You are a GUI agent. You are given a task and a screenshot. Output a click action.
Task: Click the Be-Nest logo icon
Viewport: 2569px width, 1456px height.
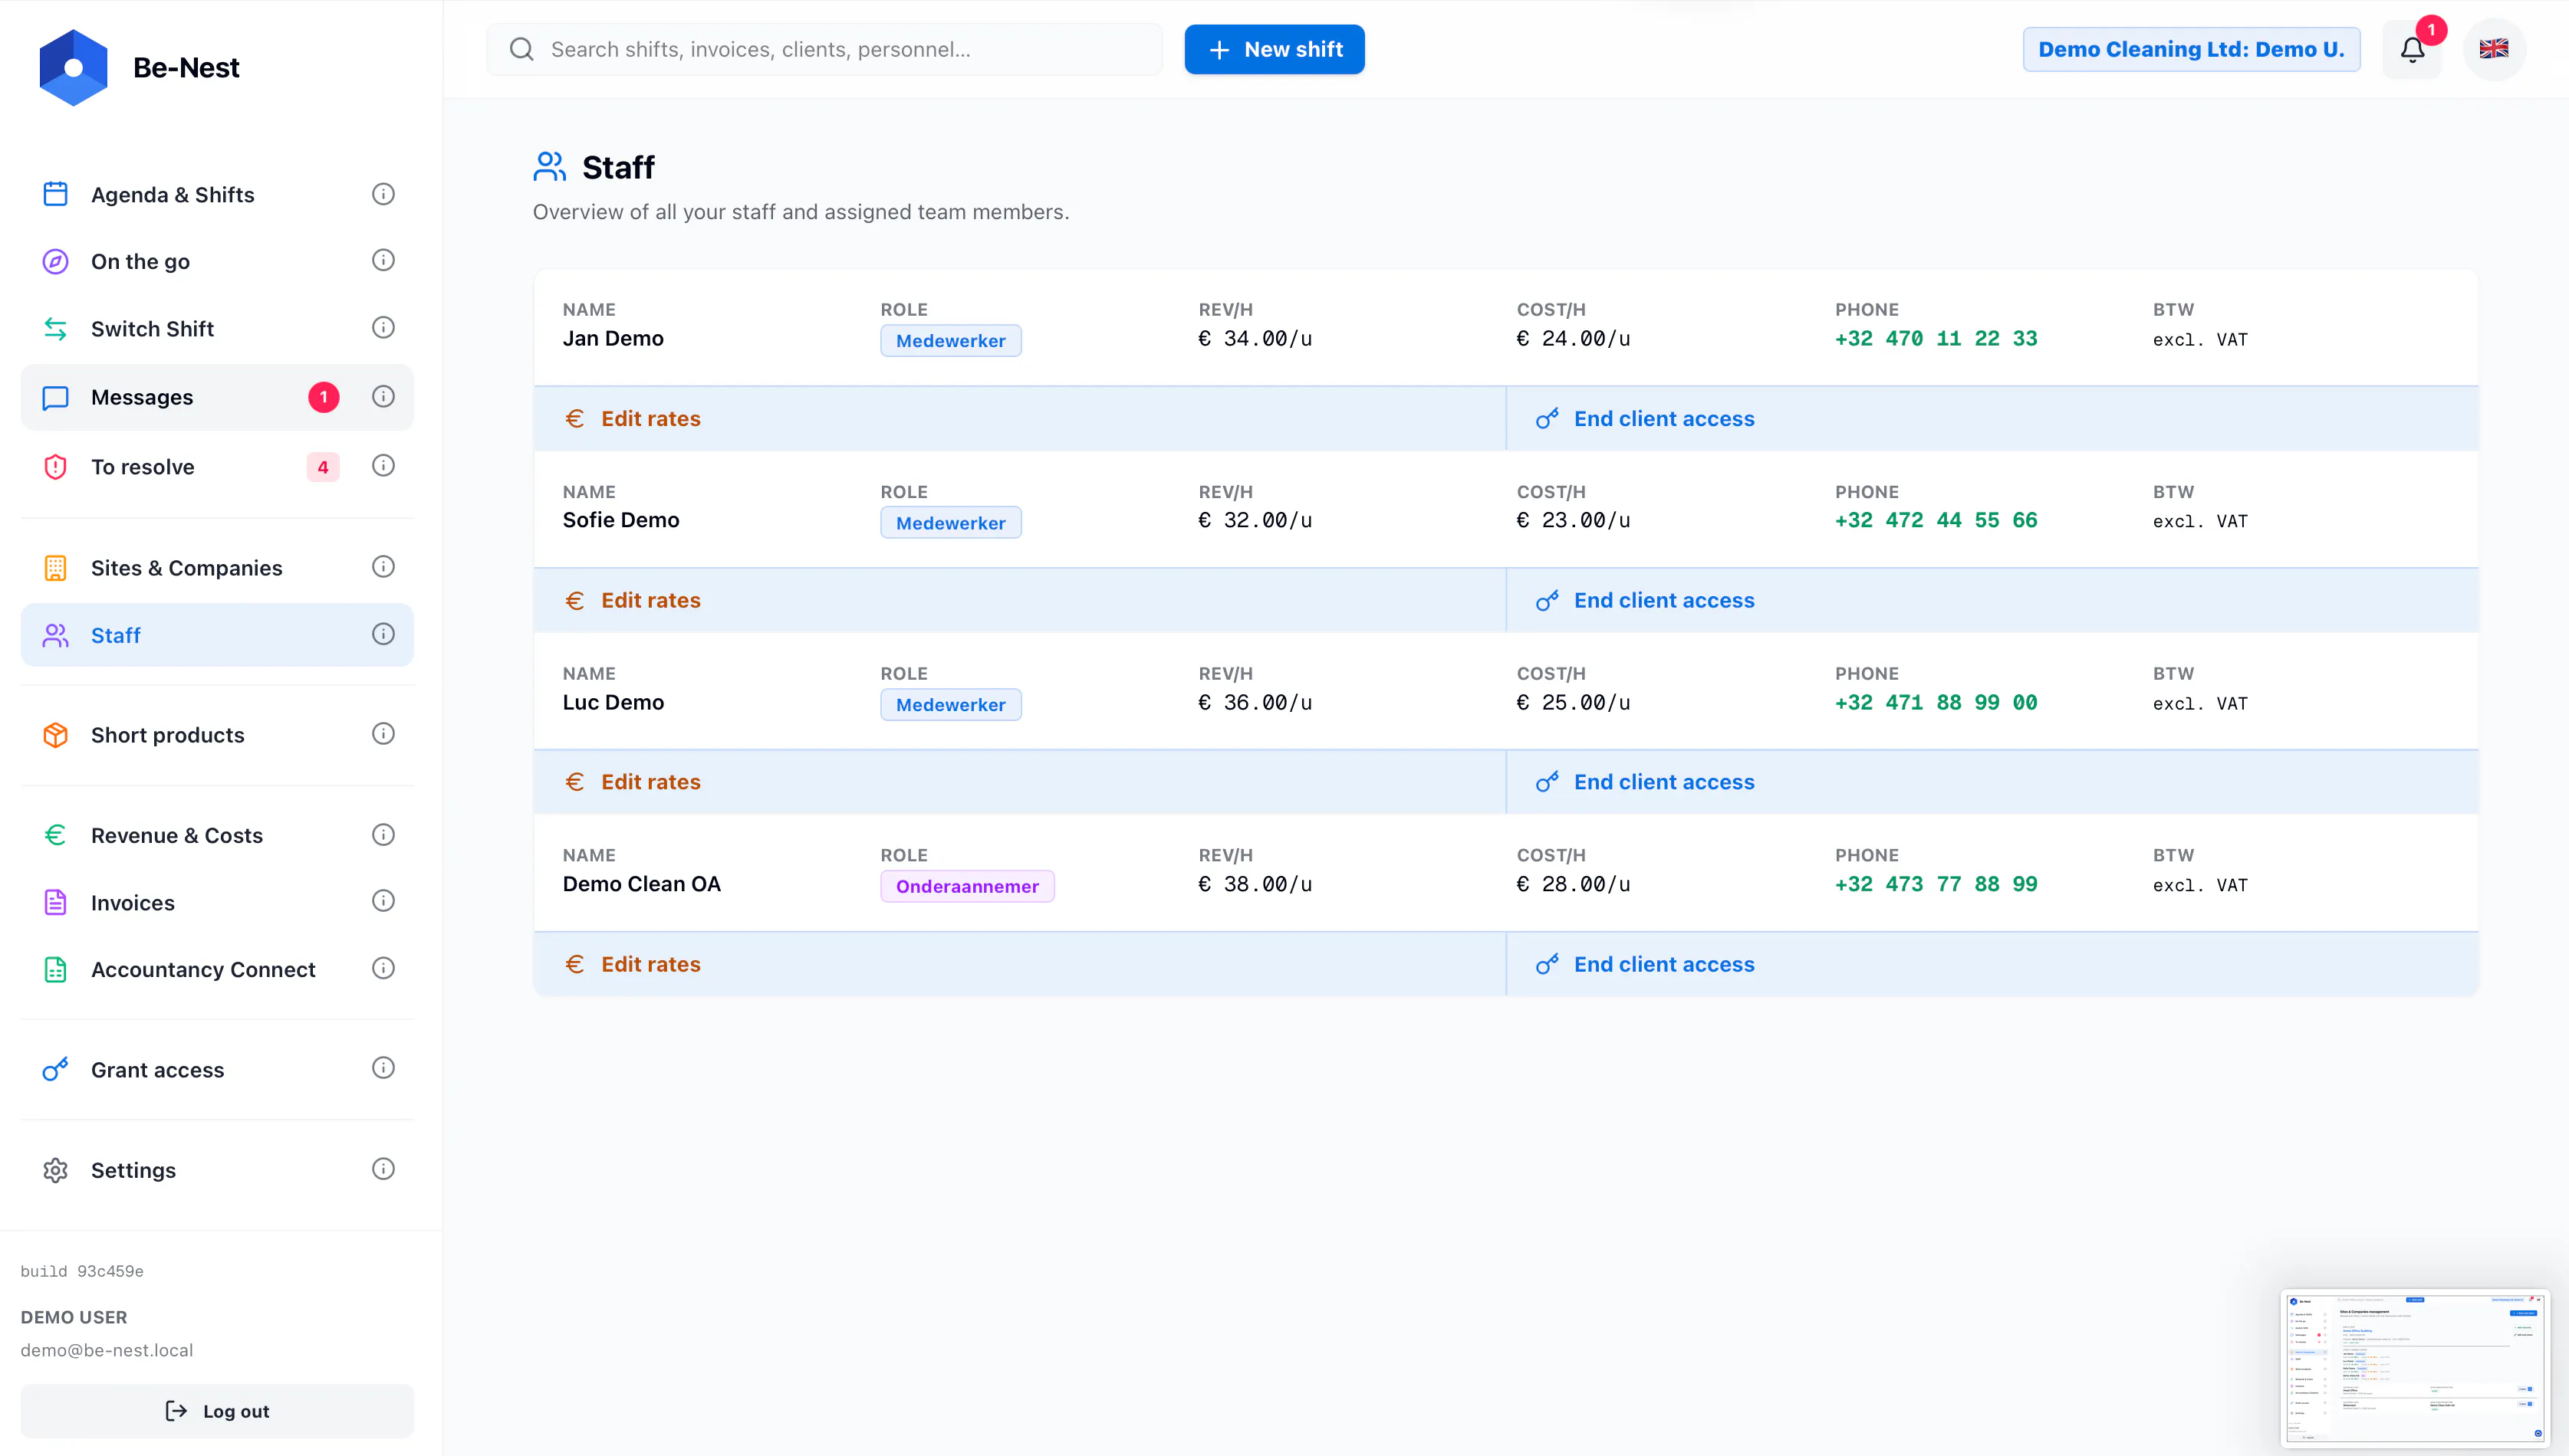click(x=73, y=67)
